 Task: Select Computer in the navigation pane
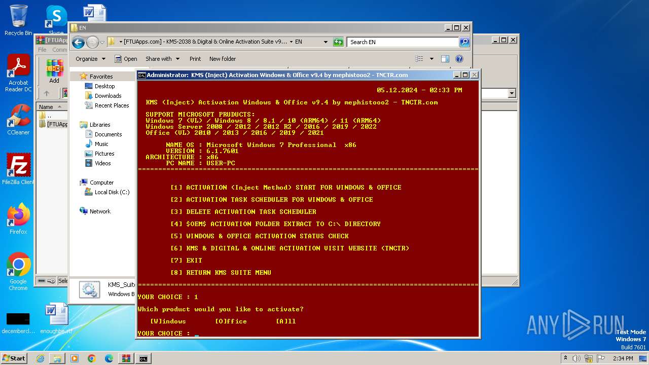click(101, 182)
